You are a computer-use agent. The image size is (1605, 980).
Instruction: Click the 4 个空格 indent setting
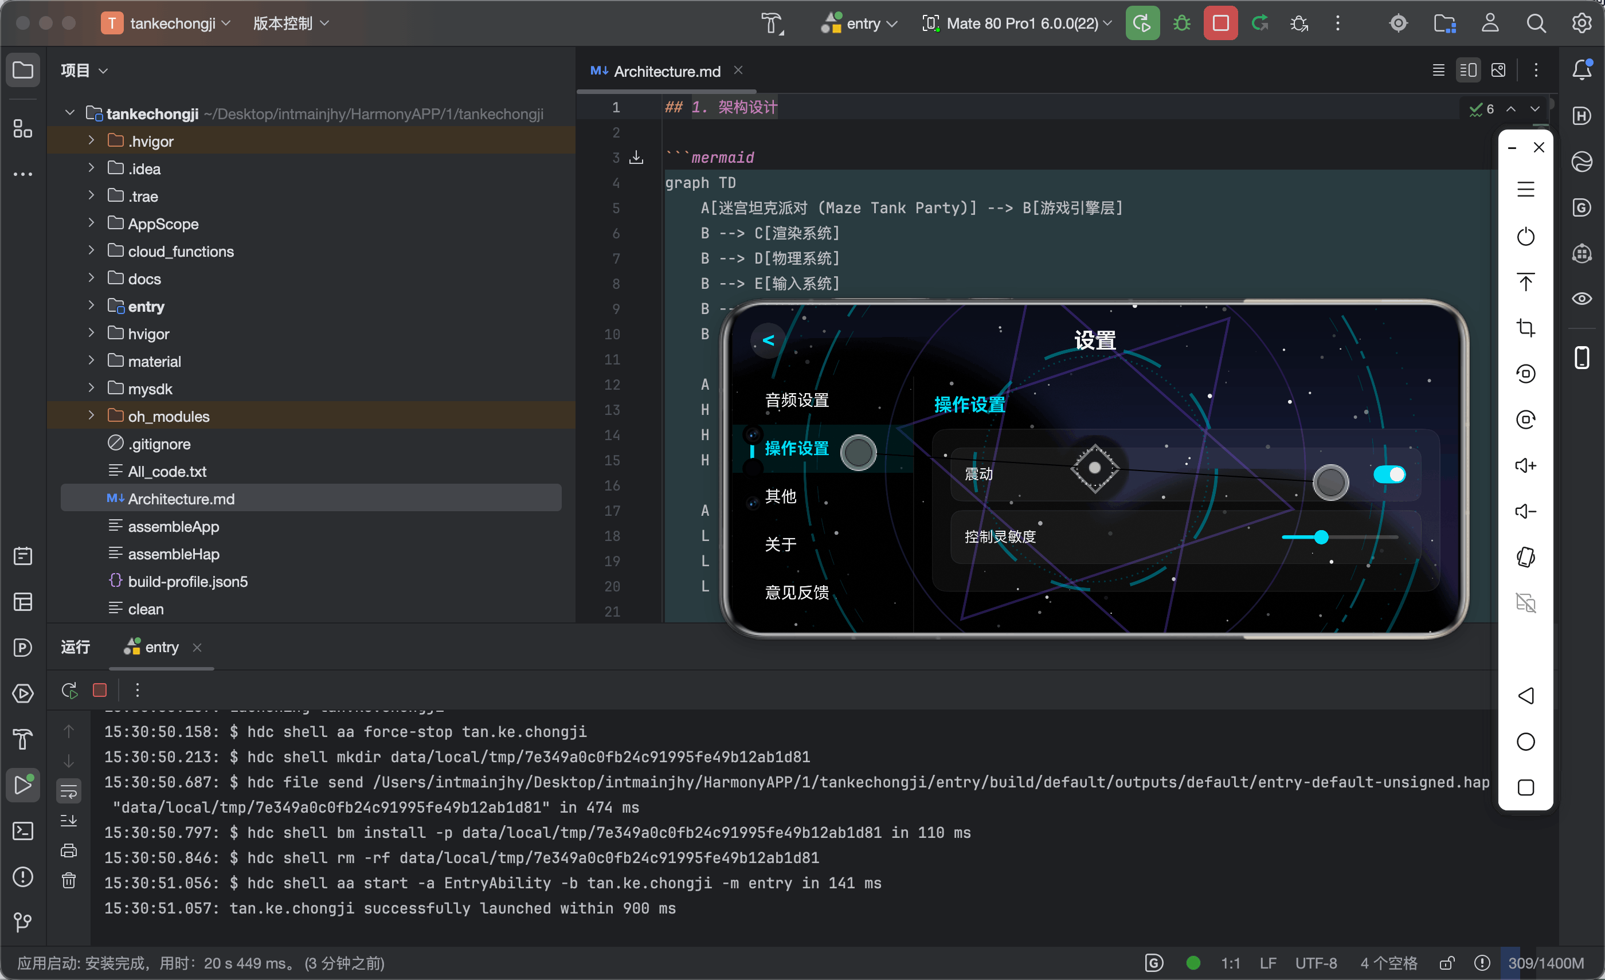point(1388,963)
